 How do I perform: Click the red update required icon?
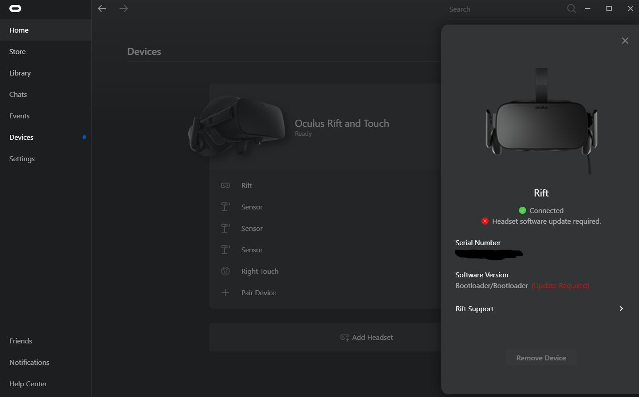coord(485,221)
